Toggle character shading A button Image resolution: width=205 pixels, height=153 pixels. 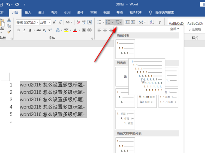(84, 30)
